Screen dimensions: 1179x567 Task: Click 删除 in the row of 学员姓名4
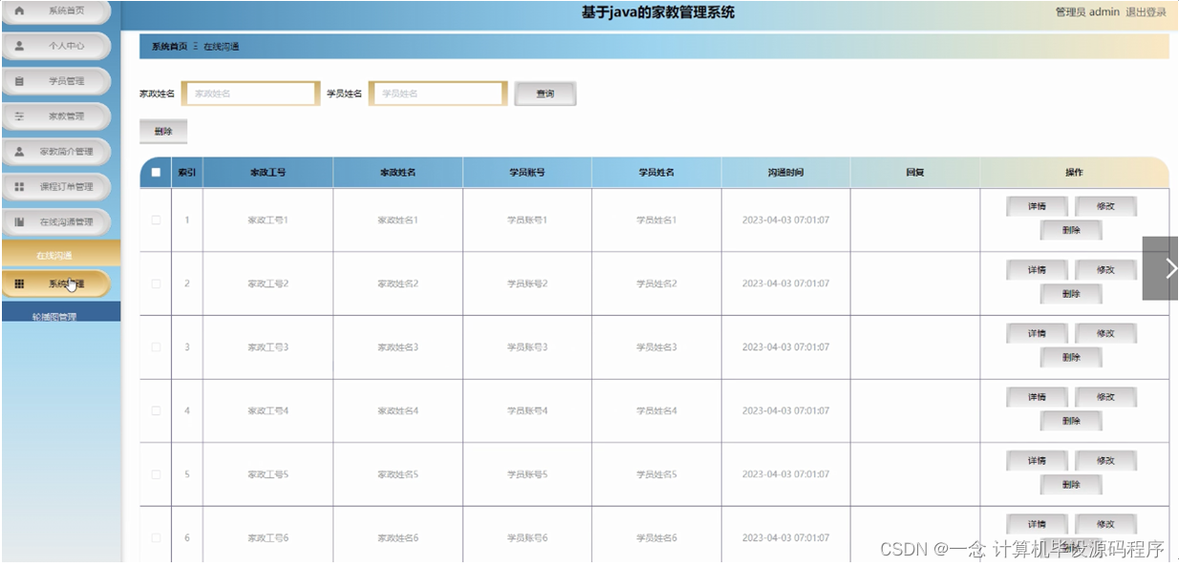click(x=1071, y=421)
